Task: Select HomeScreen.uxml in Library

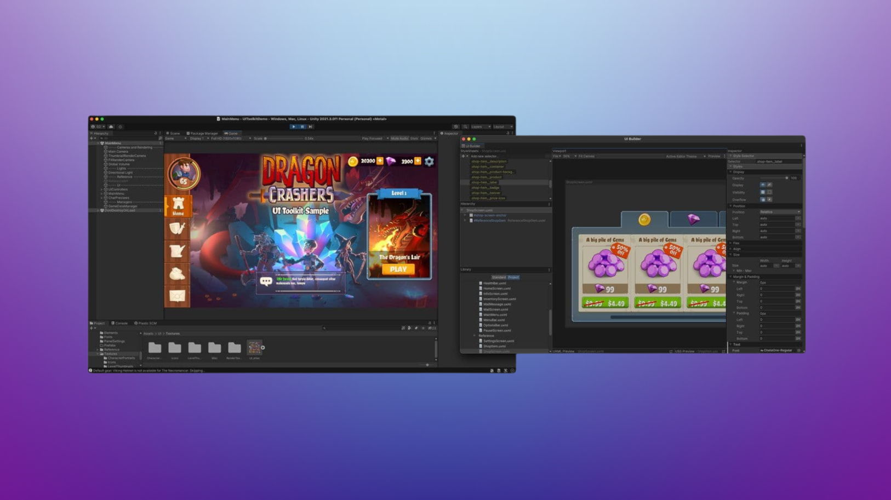Action: click(495, 289)
